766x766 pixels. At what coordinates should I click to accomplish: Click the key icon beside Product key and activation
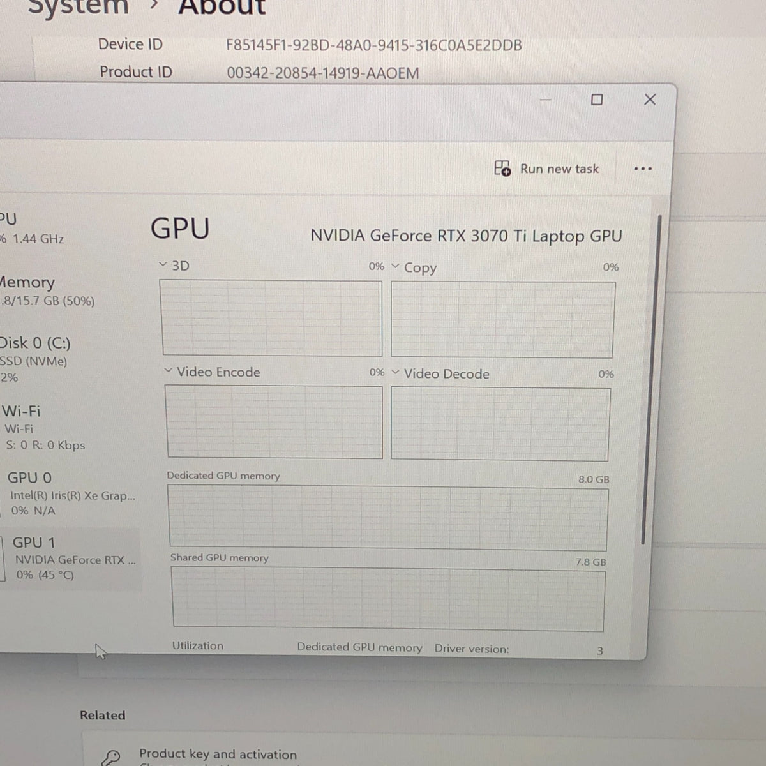[x=111, y=758]
